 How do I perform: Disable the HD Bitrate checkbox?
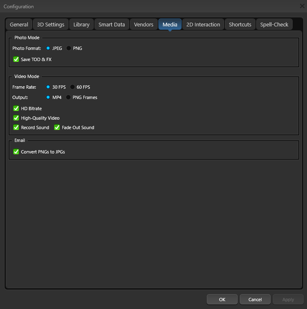[x=17, y=109]
